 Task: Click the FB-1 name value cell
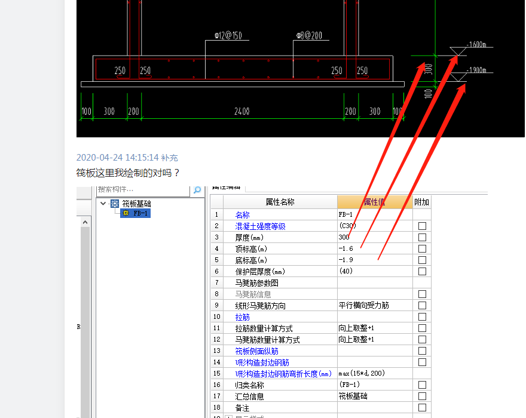tap(375, 214)
